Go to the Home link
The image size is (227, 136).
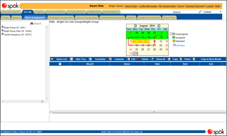tap(181, 6)
